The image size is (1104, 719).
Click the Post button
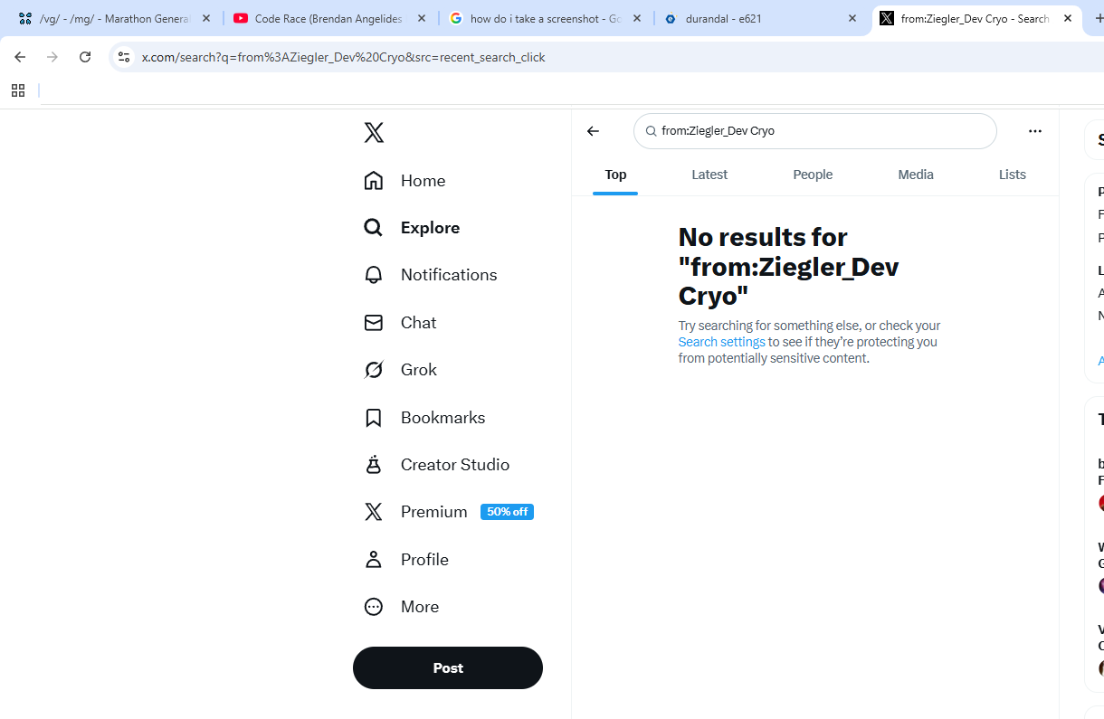[x=448, y=668]
